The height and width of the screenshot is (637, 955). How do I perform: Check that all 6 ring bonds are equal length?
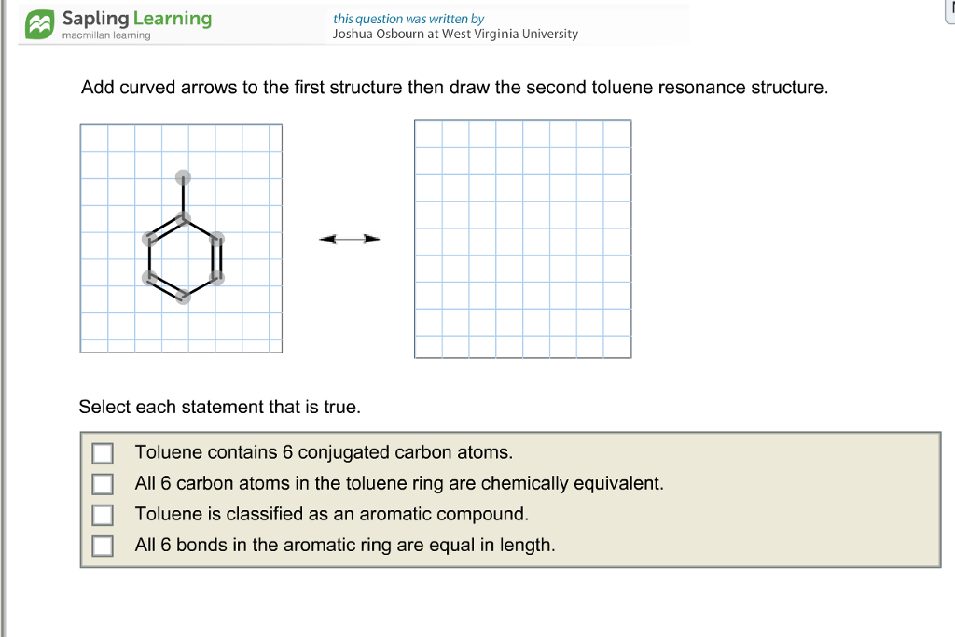102,545
